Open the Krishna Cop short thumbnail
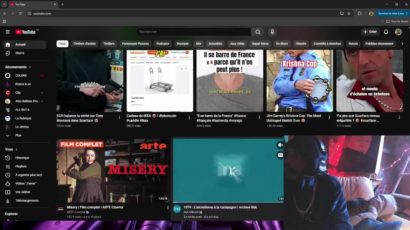Viewport: 410px width, 230px height. click(300, 80)
